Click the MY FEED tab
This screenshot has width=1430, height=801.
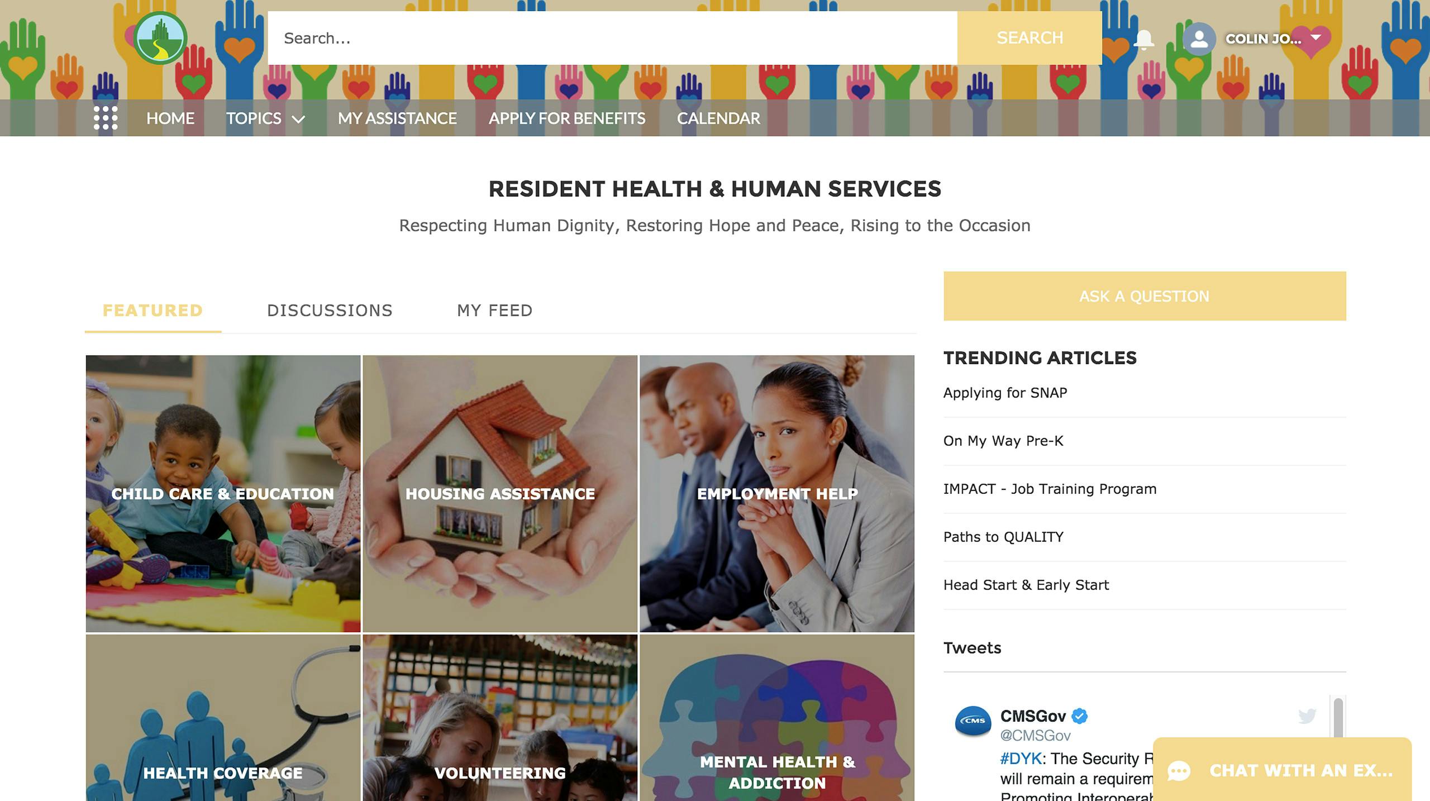click(x=495, y=309)
